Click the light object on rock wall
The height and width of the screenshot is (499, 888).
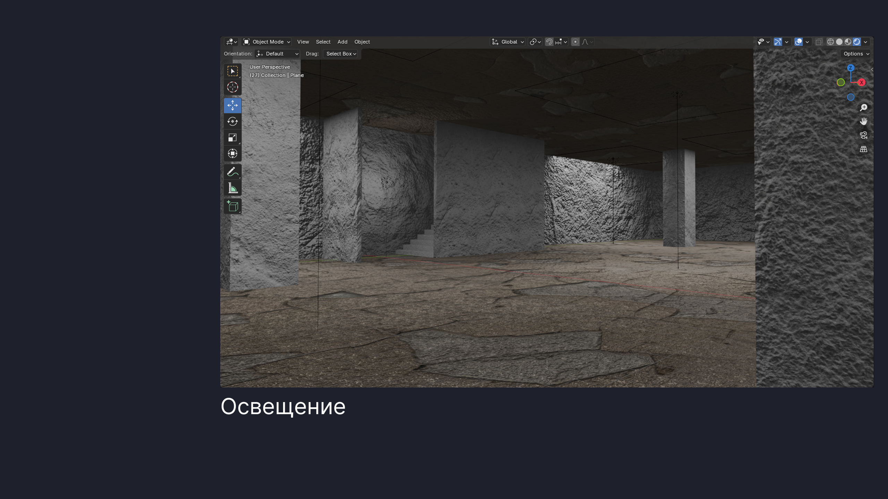(x=387, y=182)
